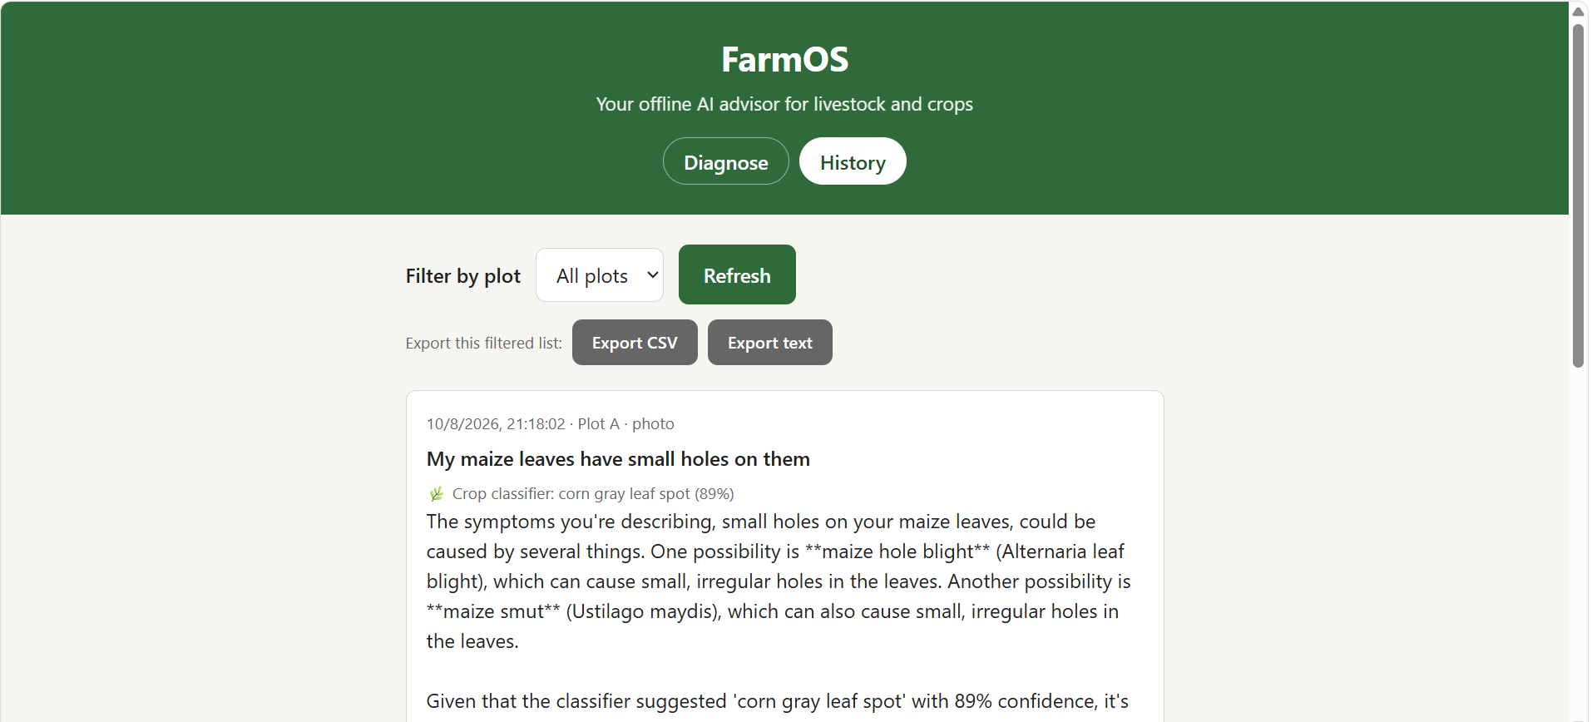
Task: Click the corn gray leaf spot classifier result
Action: (x=593, y=494)
